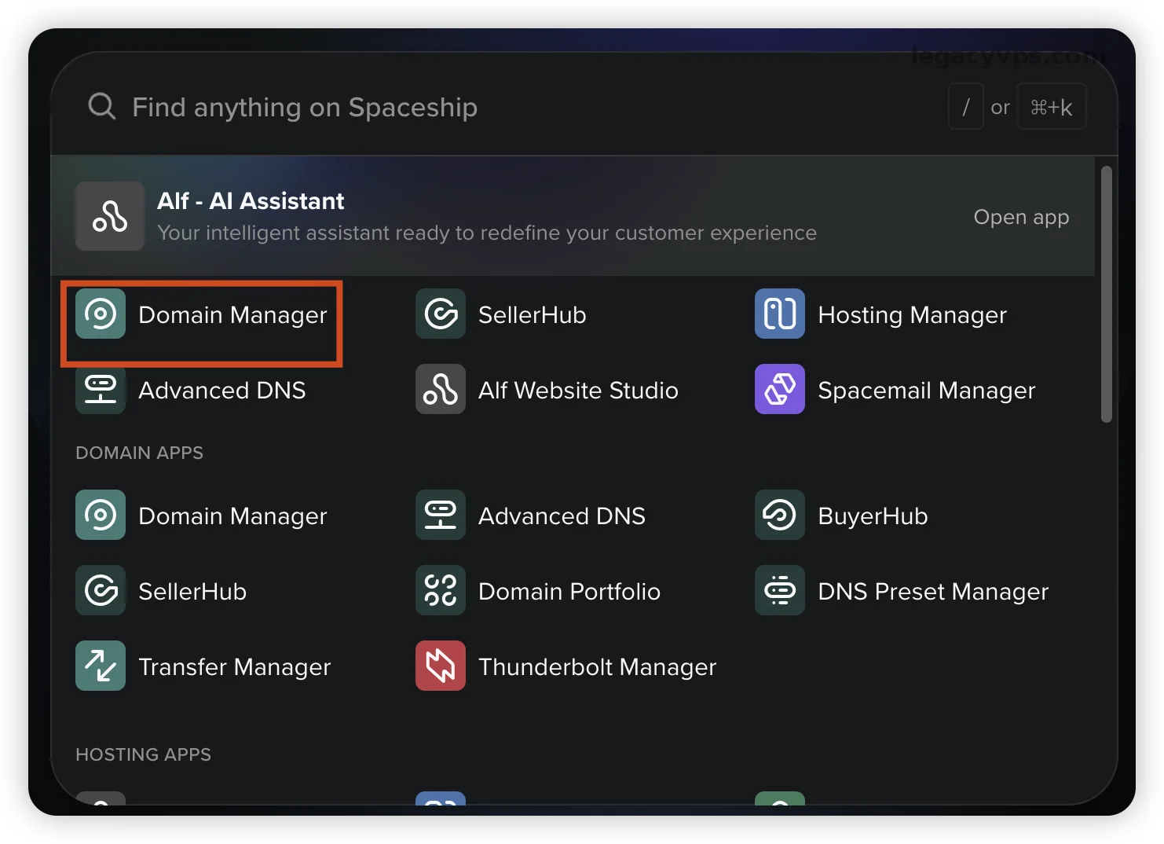The width and height of the screenshot is (1164, 844).
Task: Launch the red Thunderbolt Manager icon
Action: (x=440, y=666)
